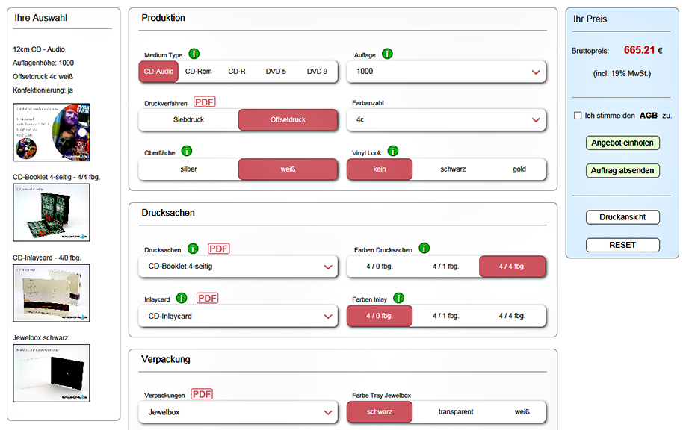This screenshot has height=430, width=686.
Task: Open the Verpackungen PDF icon
Action: (202, 394)
